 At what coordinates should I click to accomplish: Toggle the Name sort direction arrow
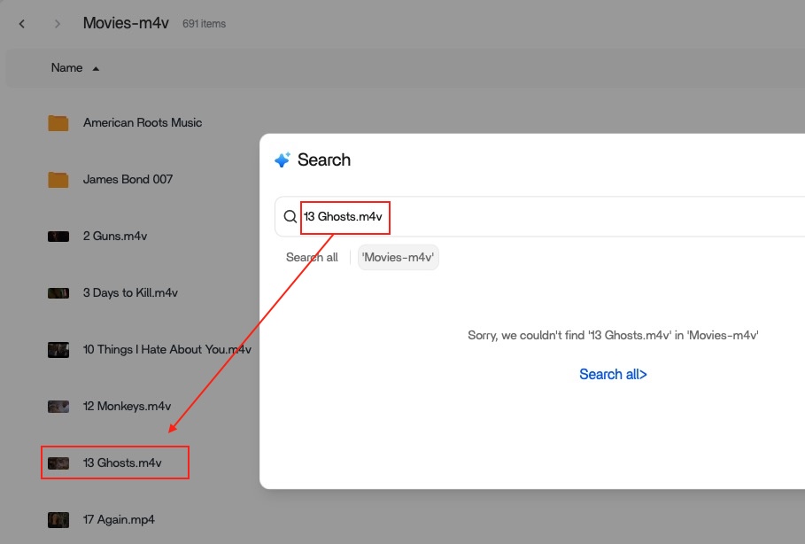pyautogui.click(x=96, y=68)
